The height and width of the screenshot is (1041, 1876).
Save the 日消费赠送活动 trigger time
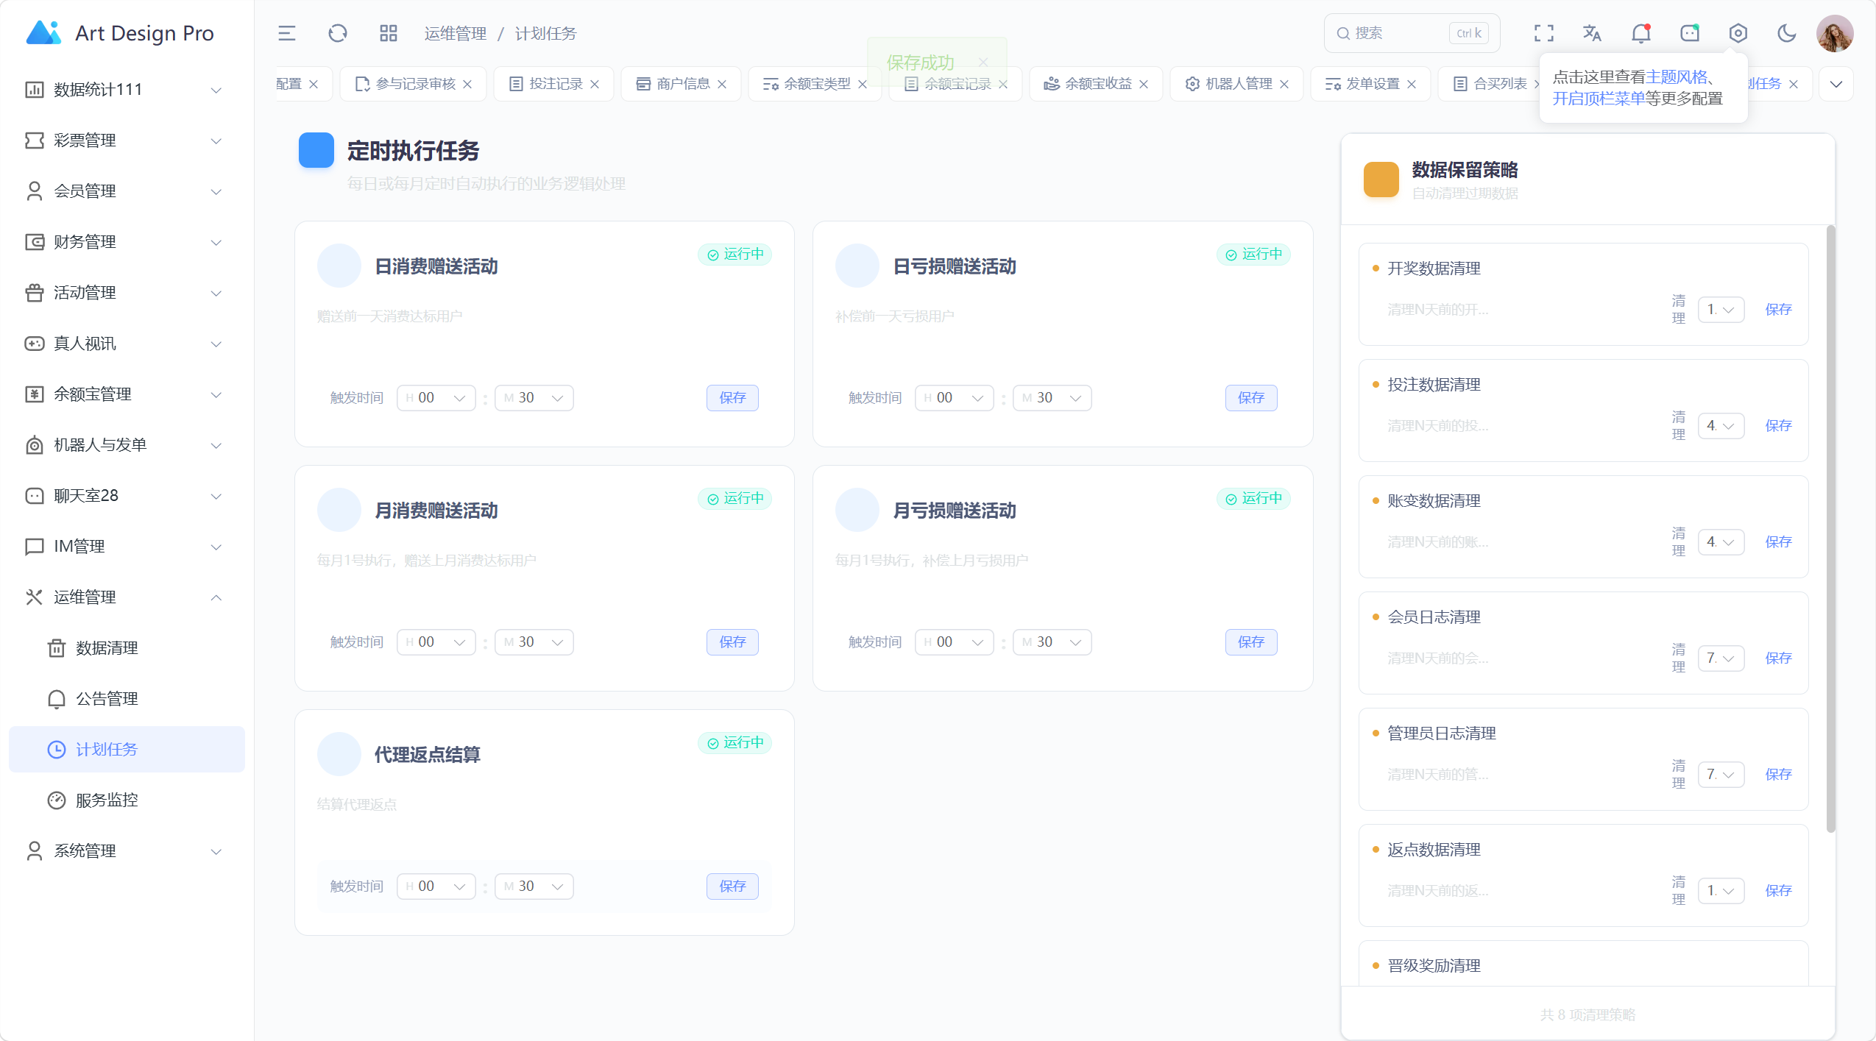732,398
